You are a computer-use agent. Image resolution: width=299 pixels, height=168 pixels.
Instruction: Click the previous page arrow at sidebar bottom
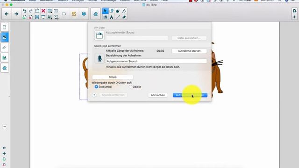[x=4, y=148]
